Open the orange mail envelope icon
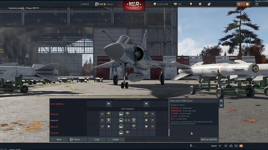This screenshot has height=150, width=268. coord(241,146)
